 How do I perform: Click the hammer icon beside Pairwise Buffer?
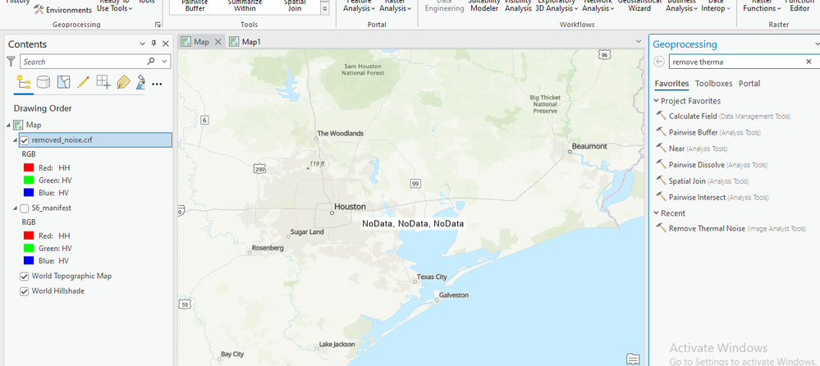click(x=661, y=132)
